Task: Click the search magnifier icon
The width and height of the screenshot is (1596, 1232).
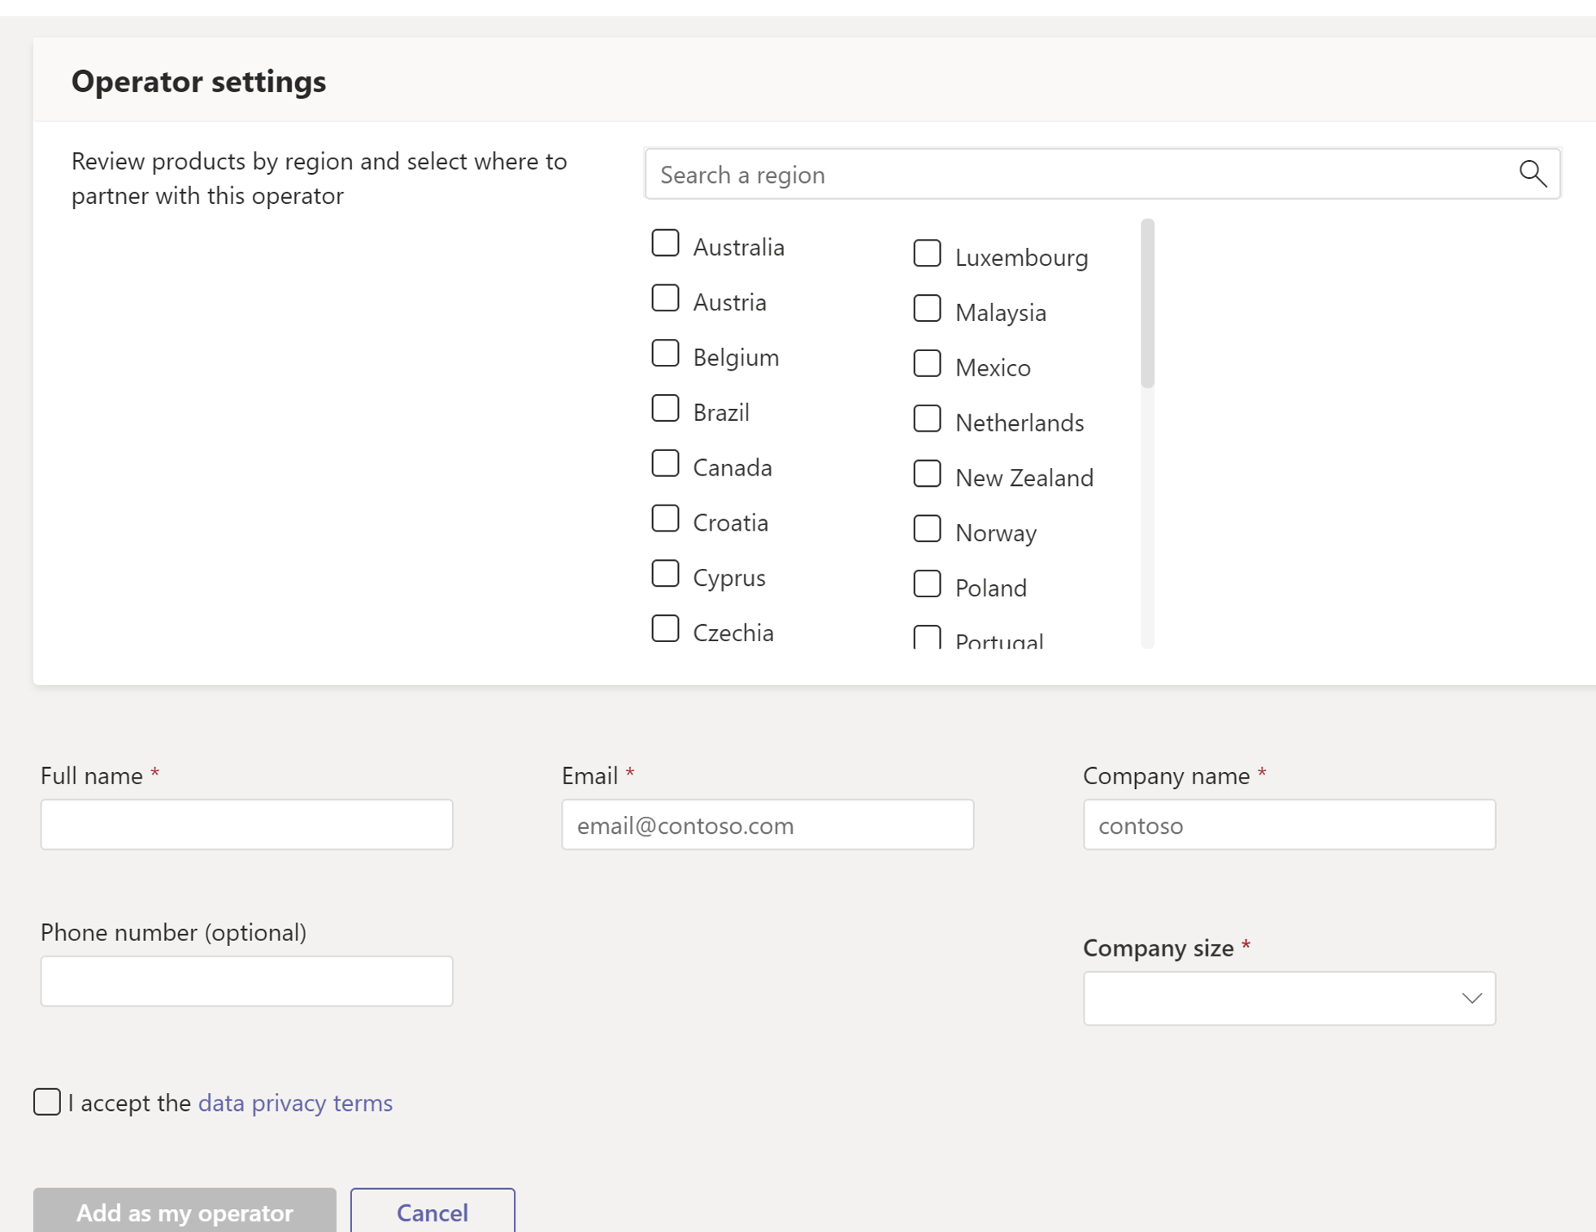Action: coord(1533,173)
